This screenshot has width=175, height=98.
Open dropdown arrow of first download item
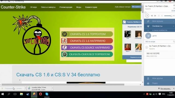tap(25, 88)
